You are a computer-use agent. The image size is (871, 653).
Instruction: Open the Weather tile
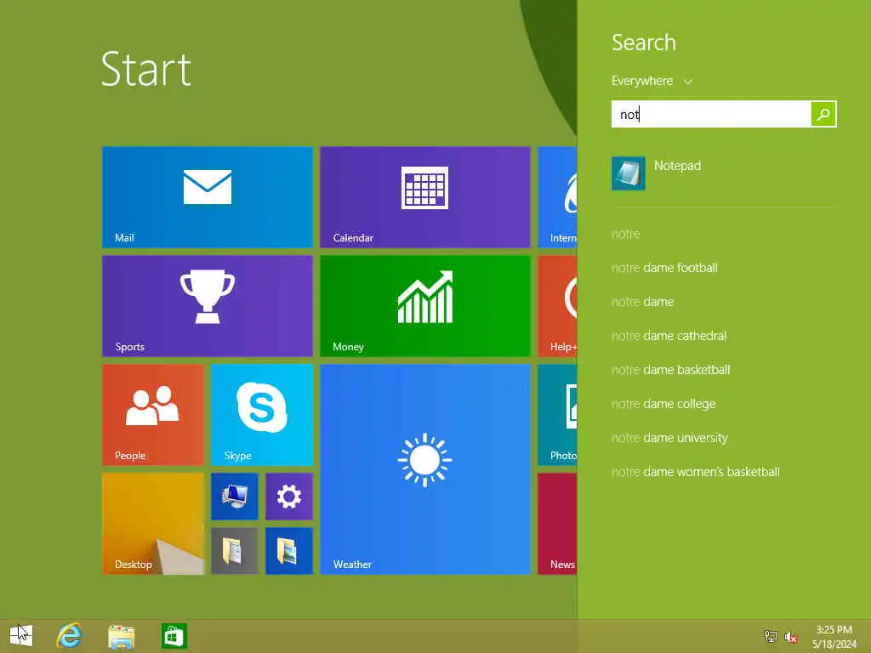tap(425, 469)
